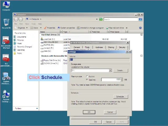Image resolution: width=168 pixels, height=126 pixels.
Task: Click the Use limit MB input field
Action: 111,80
